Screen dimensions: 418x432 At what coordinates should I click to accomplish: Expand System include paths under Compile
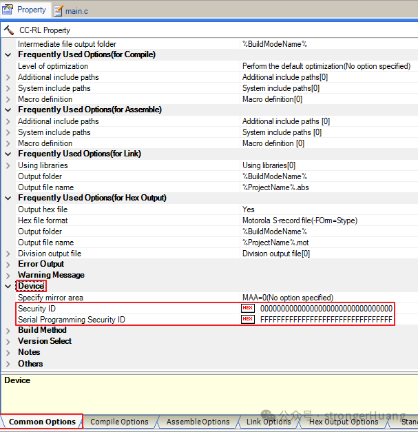tap(8, 88)
